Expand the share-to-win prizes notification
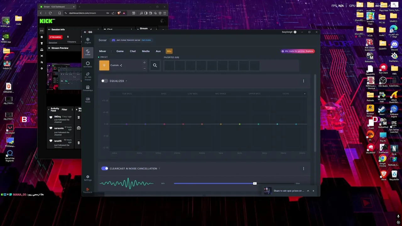402x226 pixels. (308, 191)
